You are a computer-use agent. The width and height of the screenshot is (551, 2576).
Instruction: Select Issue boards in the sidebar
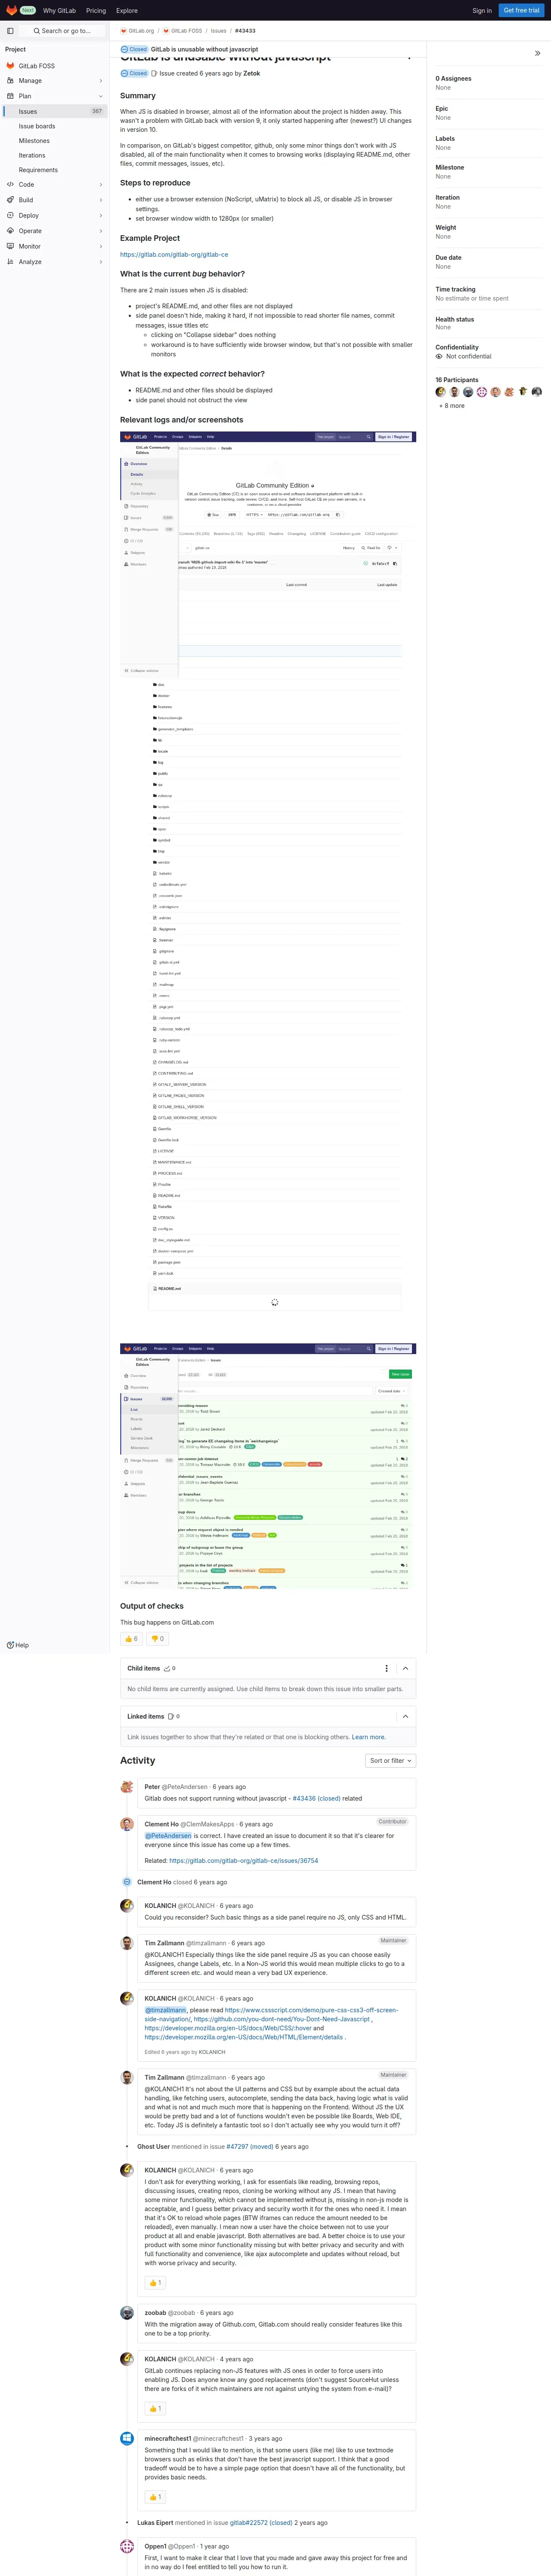[55, 126]
